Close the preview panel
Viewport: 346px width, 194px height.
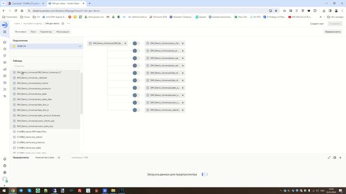(340, 158)
